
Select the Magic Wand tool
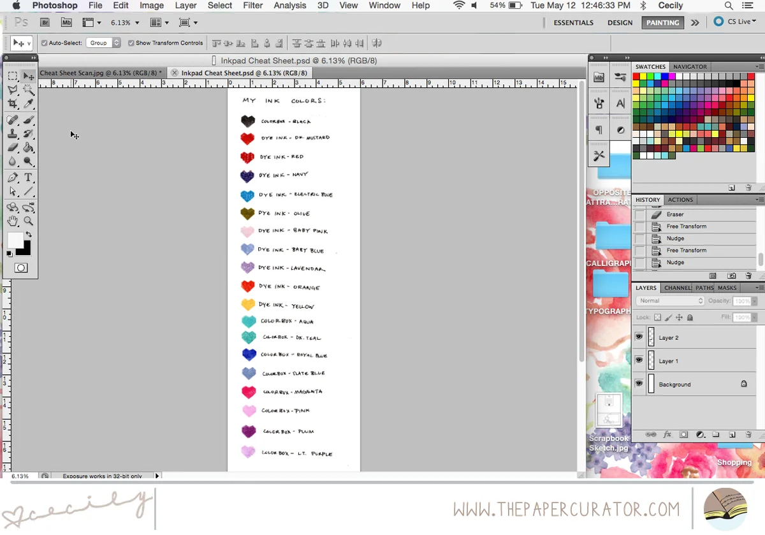(28, 90)
